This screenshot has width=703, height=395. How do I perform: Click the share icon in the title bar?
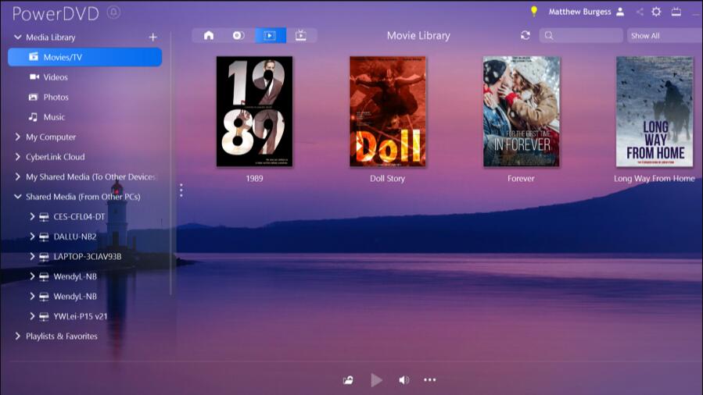pyautogui.click(x=640, y=12)
